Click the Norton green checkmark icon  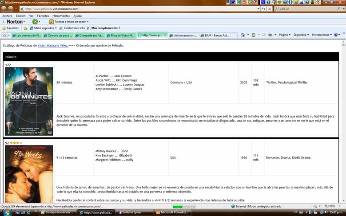(x=35, y=21)
